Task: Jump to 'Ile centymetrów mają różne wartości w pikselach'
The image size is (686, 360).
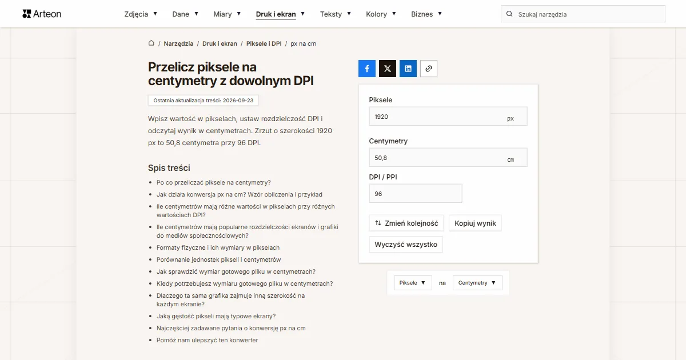Action: click(246, 211)
